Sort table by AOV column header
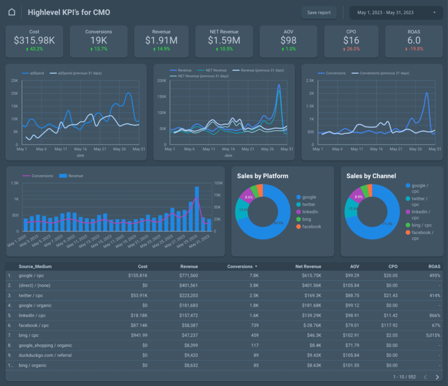448x386 pixels. 355,266
